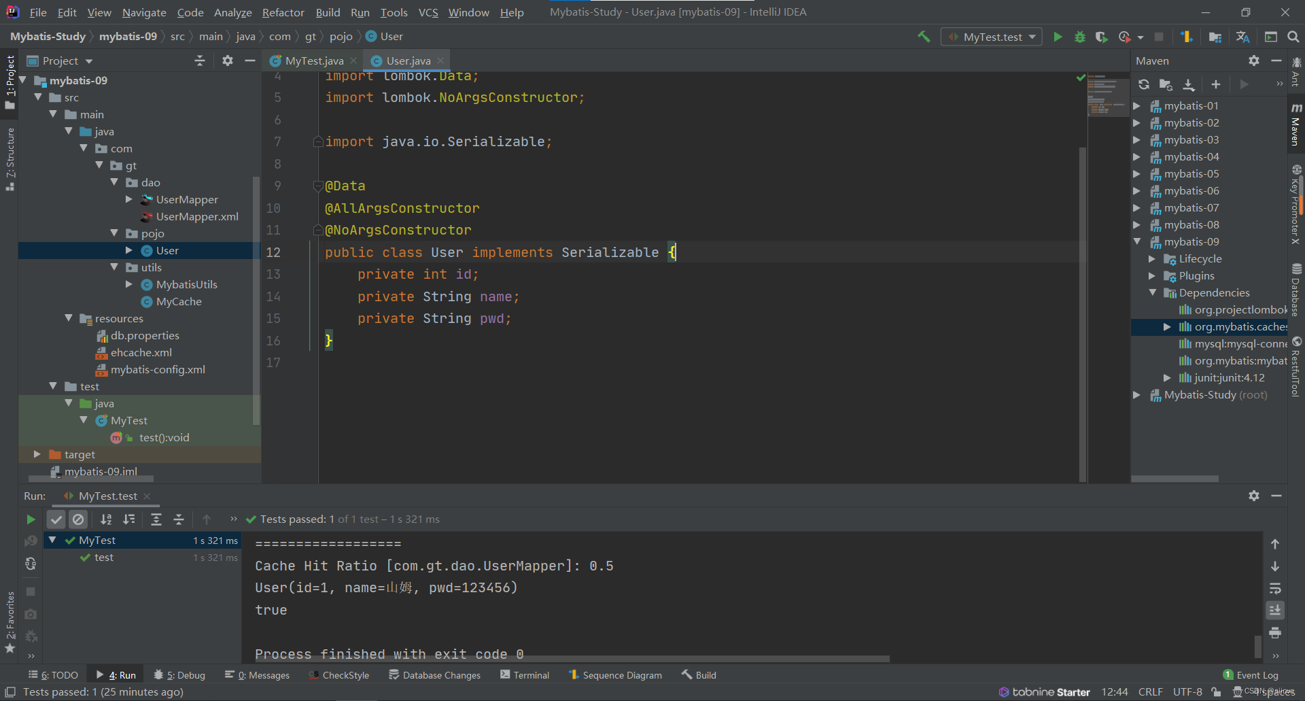Open the Sequence Diagram tool window
The height and width of the screenshot is (701, 1305).
click(x=615, y=675)
